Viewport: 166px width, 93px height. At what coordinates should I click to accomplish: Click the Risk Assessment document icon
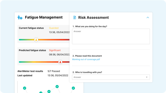pos(74,17)
